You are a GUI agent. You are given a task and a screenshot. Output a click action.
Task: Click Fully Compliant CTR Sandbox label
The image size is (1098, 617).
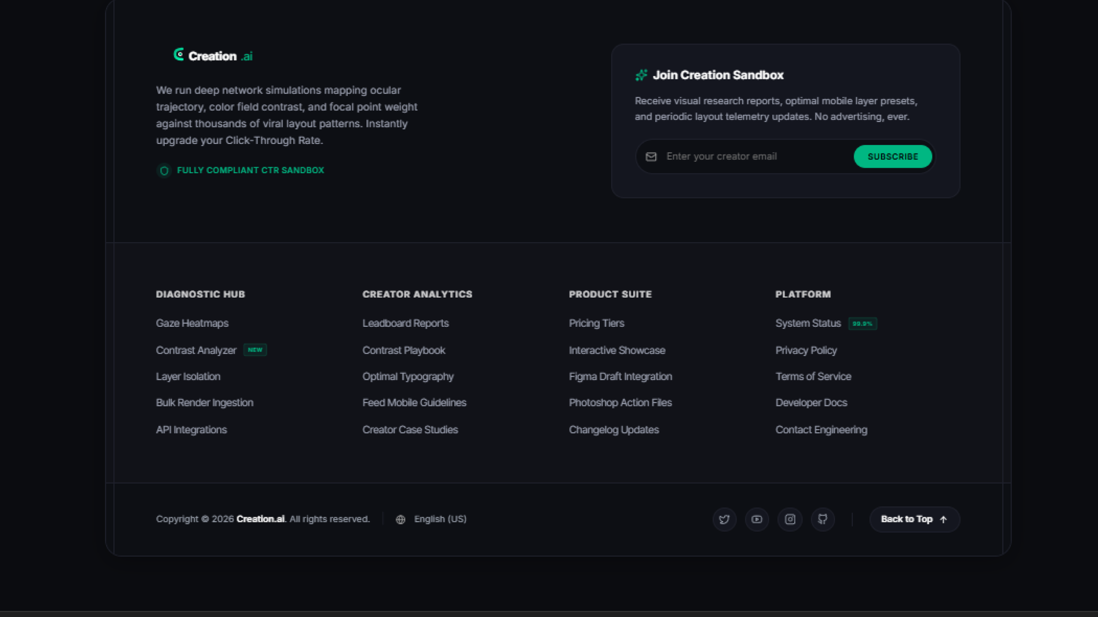click(x=250, y=170)
